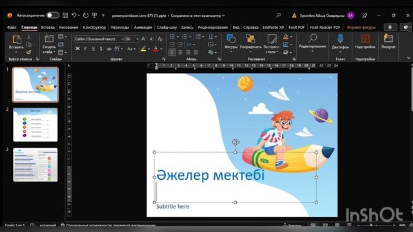Open Буфер обмена dialog launcher
Viewport: 413px width, 232px height.
coord(37,59)
